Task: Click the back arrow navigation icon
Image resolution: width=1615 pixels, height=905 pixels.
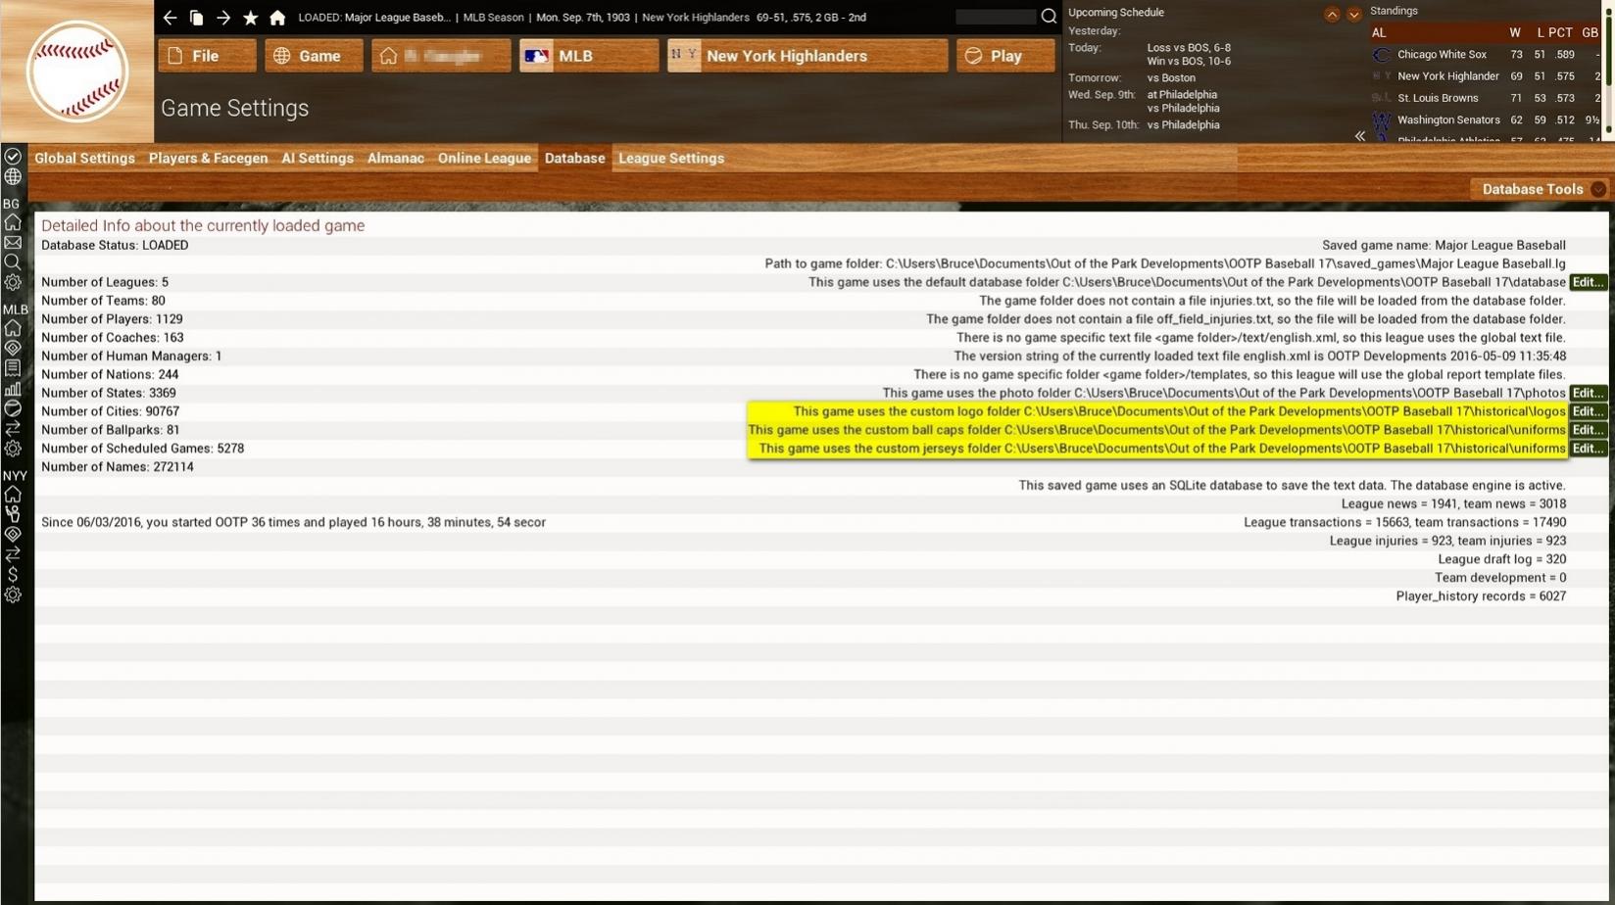Action: 170,18
